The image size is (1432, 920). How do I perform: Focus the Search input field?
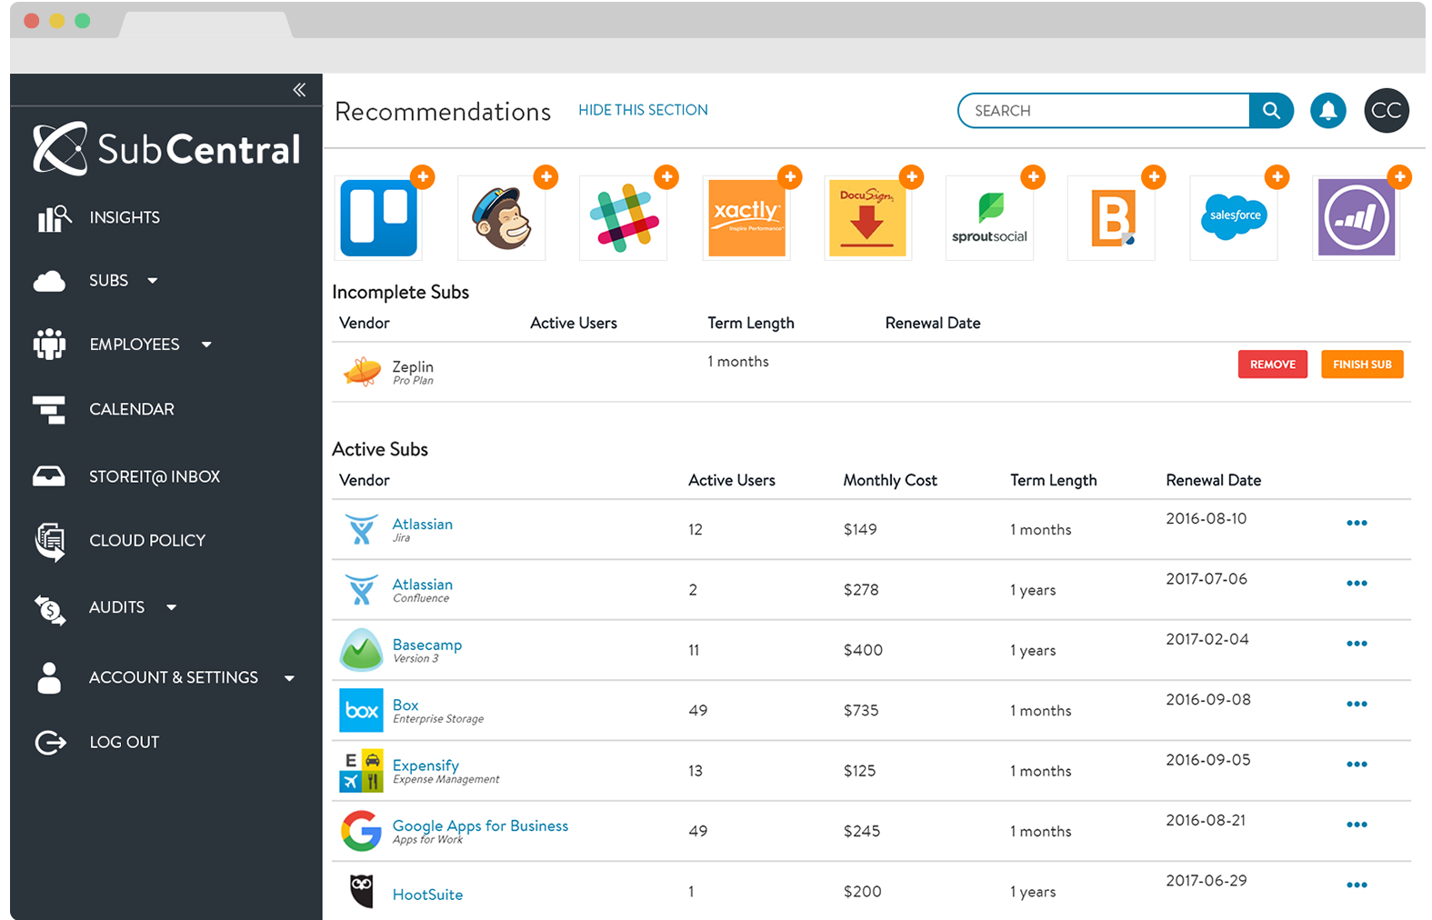click(1104, 111)
